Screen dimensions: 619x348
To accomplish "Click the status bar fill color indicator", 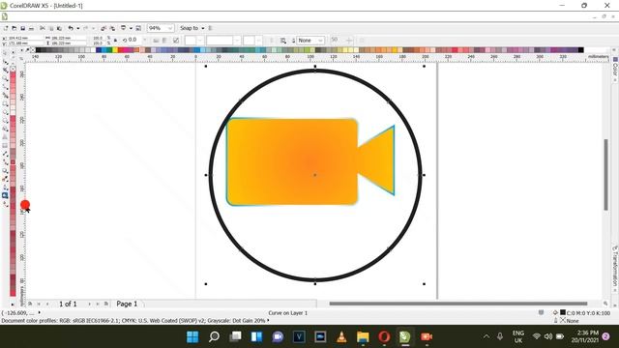I will click(563, 312).
